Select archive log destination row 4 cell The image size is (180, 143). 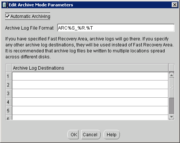click(x=90, y=102)
